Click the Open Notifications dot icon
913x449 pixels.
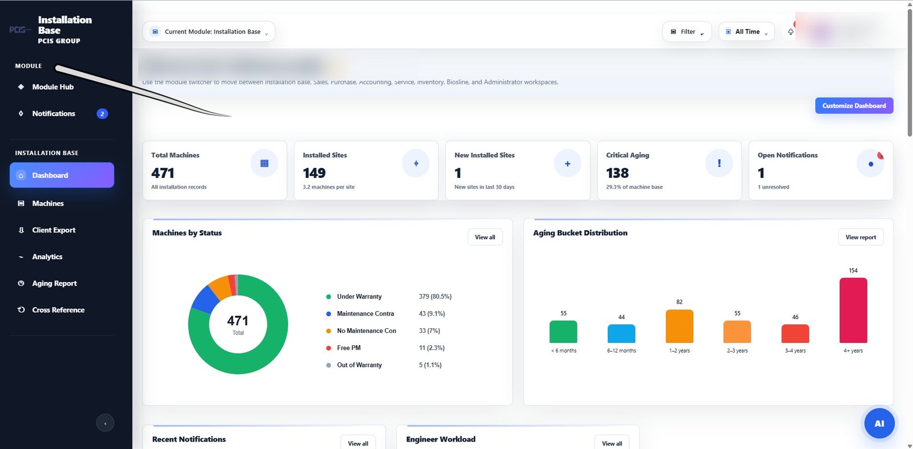click(871, 164)
